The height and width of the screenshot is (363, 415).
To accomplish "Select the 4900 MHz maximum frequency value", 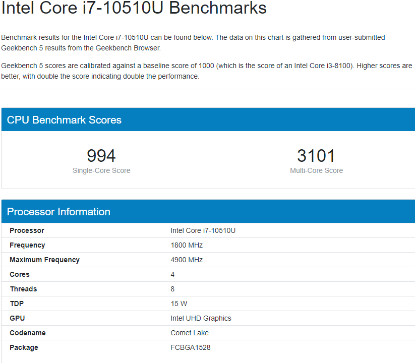I will click(x=187, y=260).
